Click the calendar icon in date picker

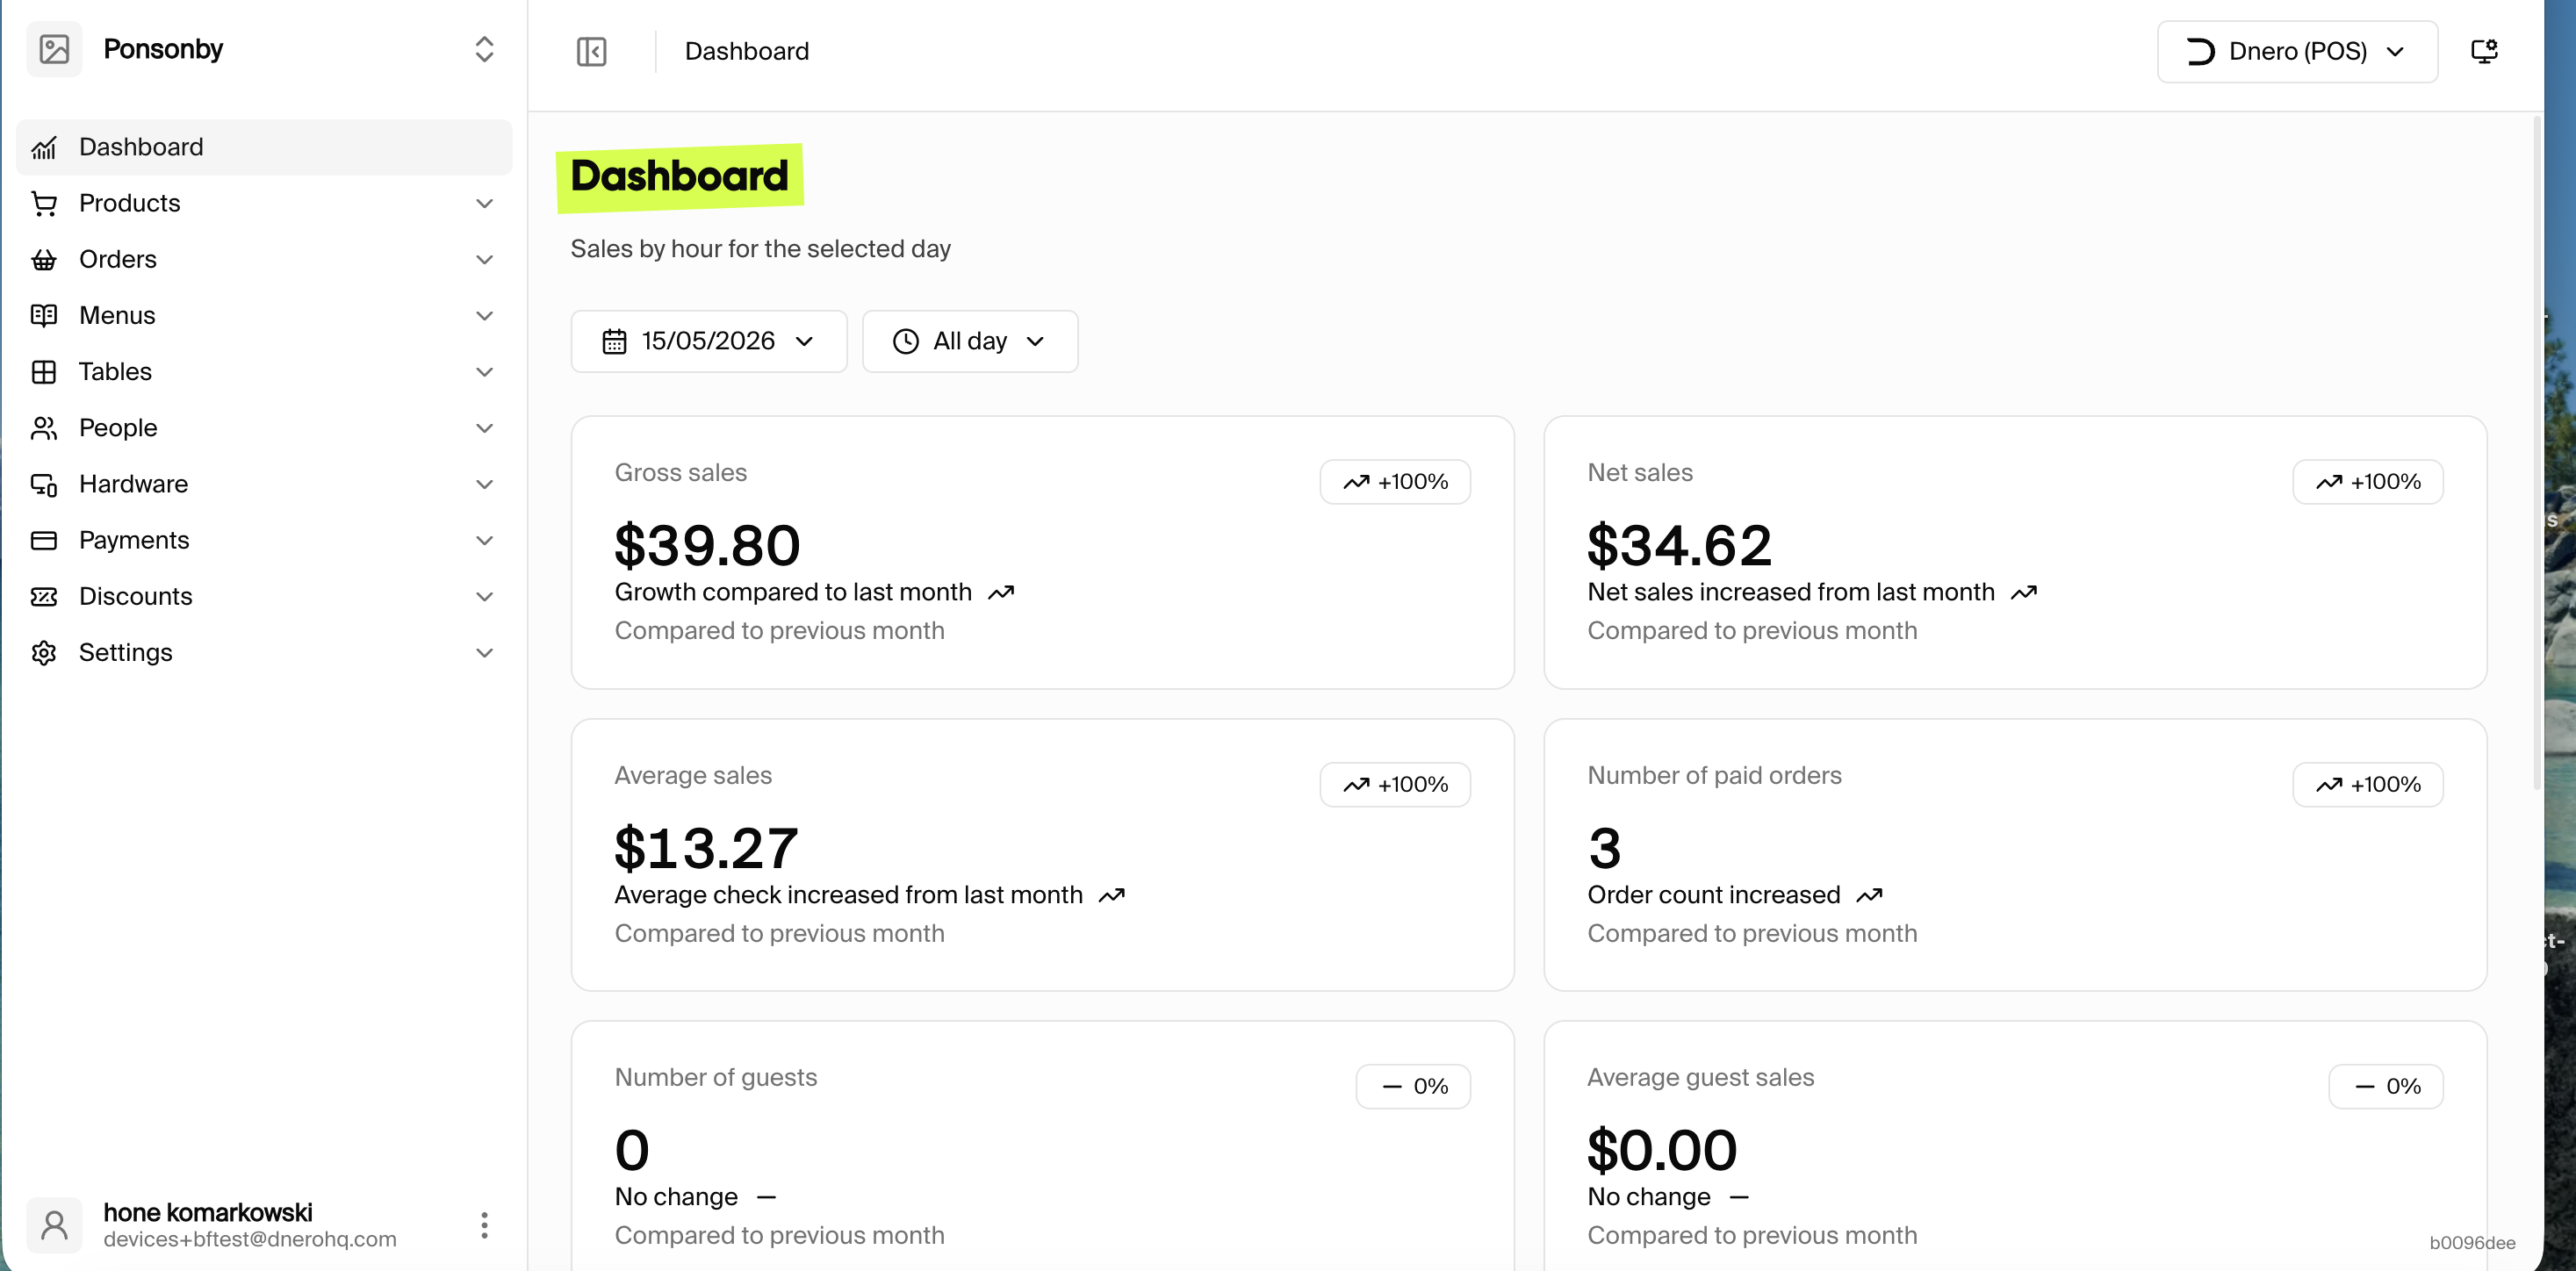pos(614,342)
